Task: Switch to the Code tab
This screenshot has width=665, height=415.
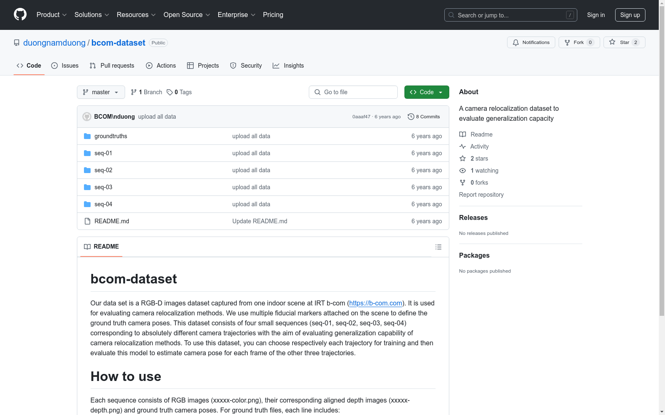Action: coord(29,66)
